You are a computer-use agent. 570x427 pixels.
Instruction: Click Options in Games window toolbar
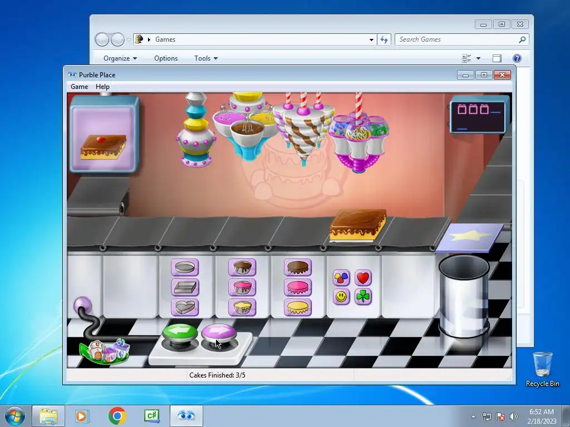(x=166, y=58)
